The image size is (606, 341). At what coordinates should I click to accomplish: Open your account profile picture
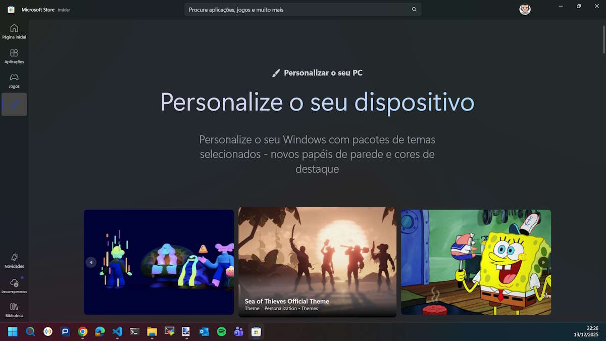525,9
